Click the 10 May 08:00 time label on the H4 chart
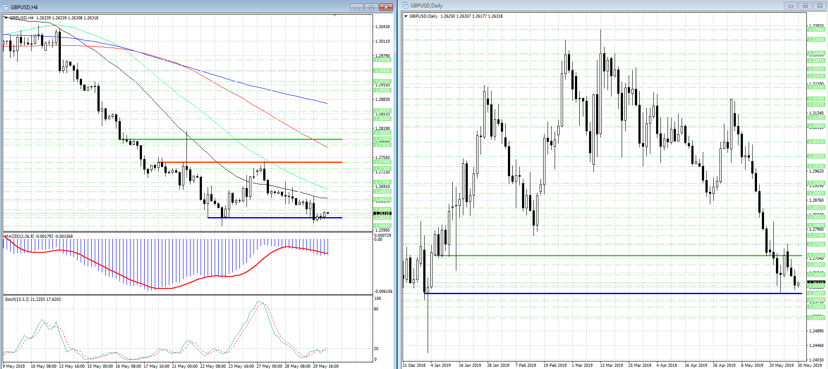 pos(43,366)
